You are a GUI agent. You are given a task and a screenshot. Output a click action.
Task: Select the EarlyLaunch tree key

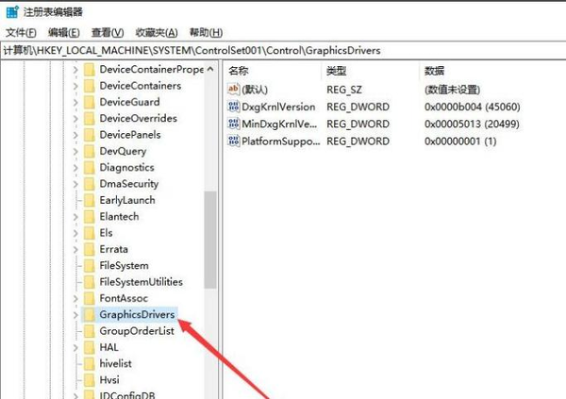click(x=127, y=200)
